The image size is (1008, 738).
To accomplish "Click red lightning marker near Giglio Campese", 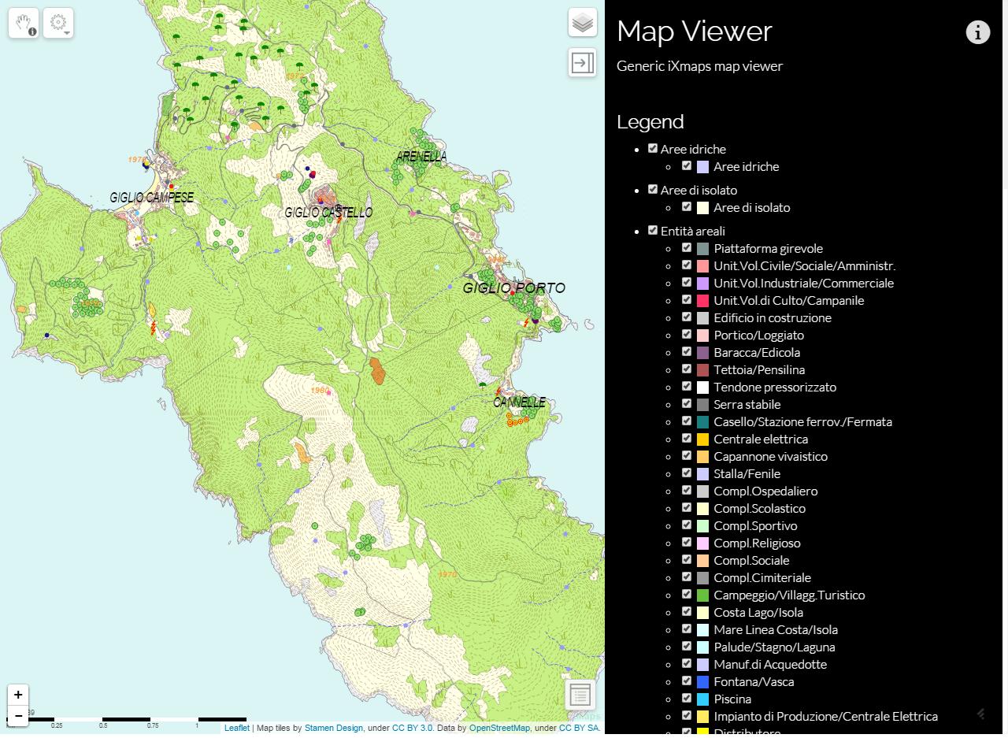I will (154, 327).
